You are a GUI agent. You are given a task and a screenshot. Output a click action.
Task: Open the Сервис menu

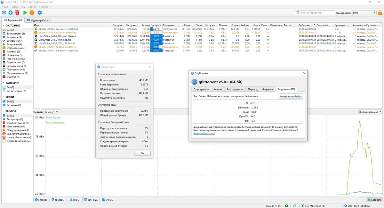pyautogui.click(x=32, y=7)
